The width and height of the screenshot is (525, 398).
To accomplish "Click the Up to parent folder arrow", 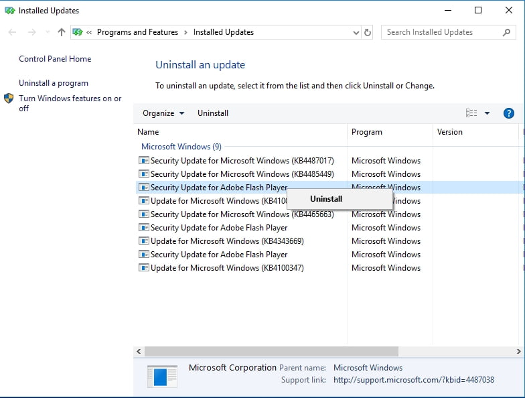I will (62, 32).
